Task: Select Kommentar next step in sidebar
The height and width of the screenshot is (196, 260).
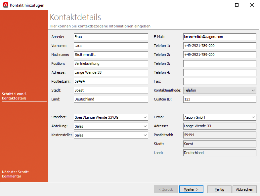Action: 12,176
